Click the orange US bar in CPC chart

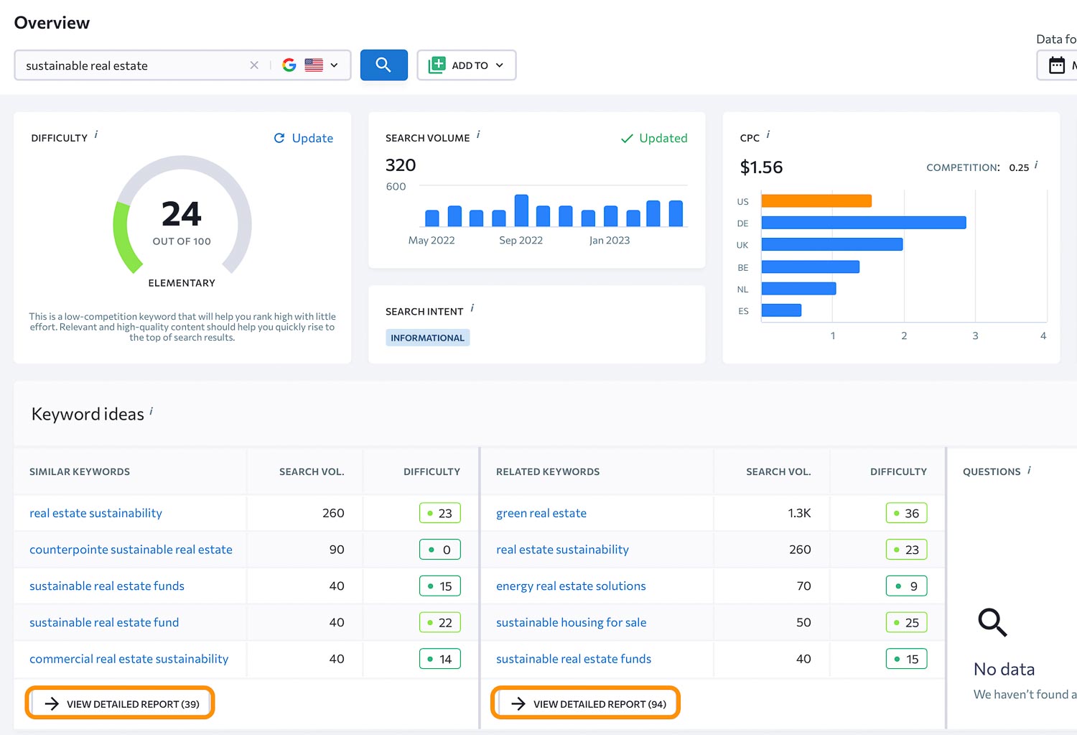click(816, 201)
